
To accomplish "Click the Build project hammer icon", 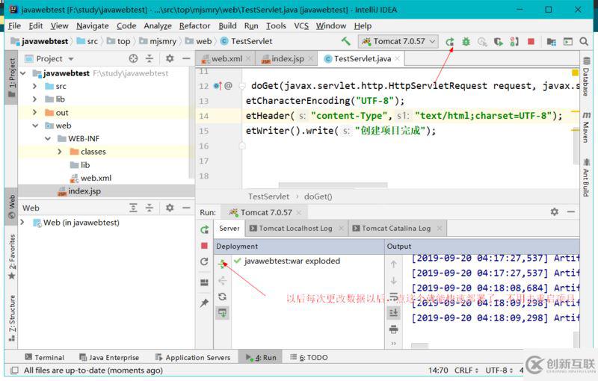I will 345,42.
